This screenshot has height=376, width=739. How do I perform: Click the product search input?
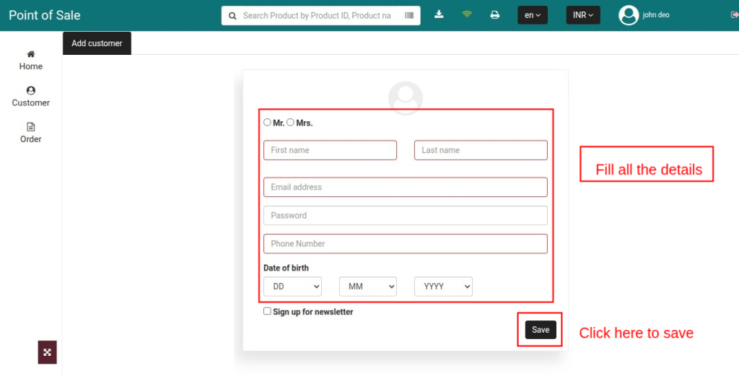[x=320, y=16]
